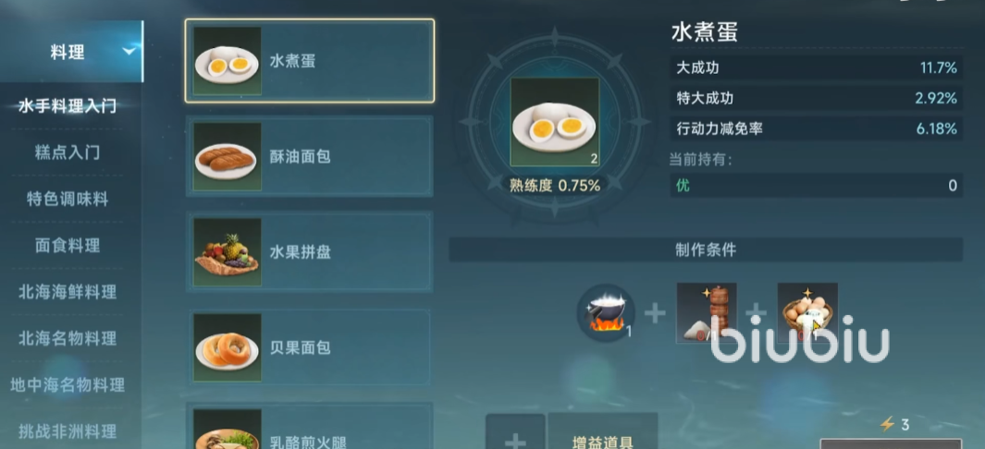Select the 水果拼盘 fruit platter icon
The image size is (985, 449).
click(227, 252)
